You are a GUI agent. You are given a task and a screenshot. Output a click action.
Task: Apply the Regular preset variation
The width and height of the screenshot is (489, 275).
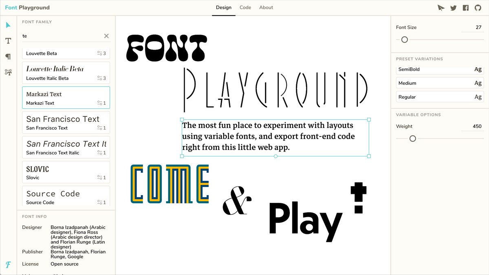click(440, 97)
